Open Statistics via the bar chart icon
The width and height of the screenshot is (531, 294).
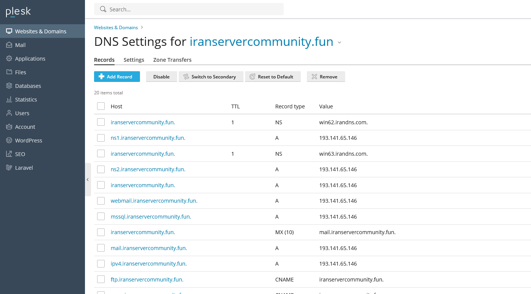point(9,100)
